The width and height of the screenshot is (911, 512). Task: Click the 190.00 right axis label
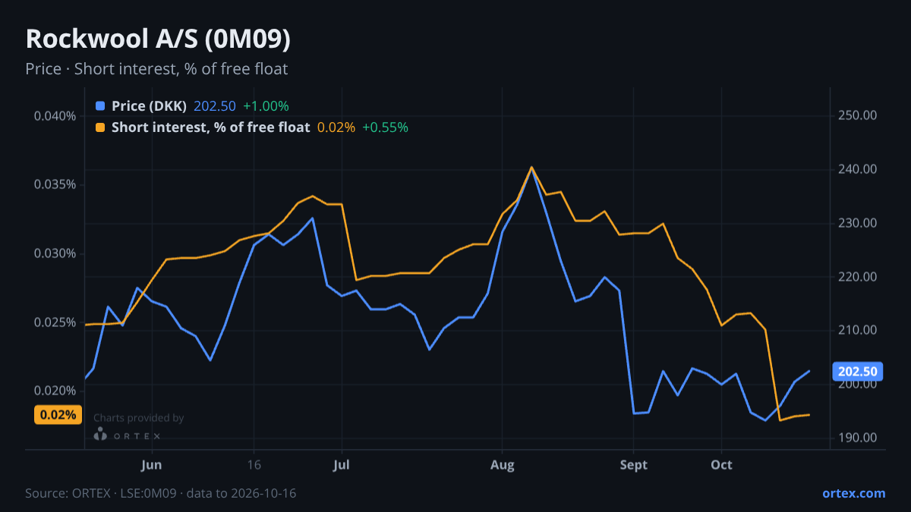[x=858, y=438]
